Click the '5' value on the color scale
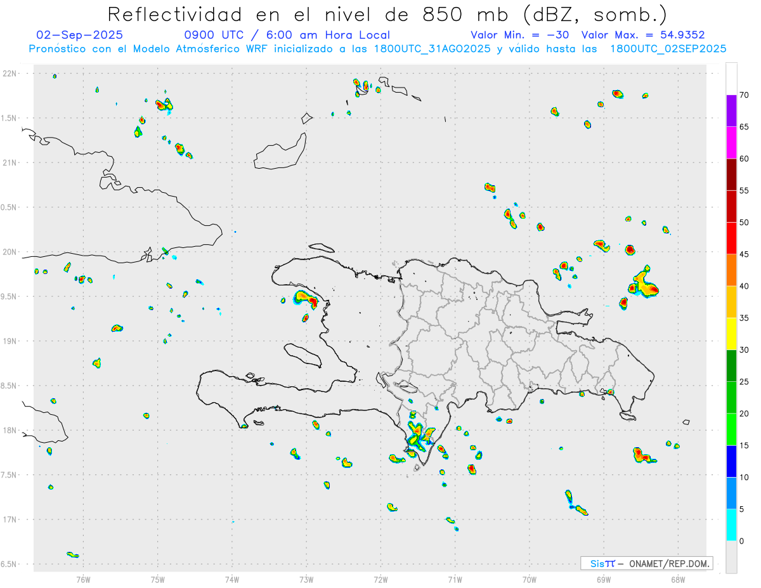Viewport: 761px width, 588px height. point(741,509)
